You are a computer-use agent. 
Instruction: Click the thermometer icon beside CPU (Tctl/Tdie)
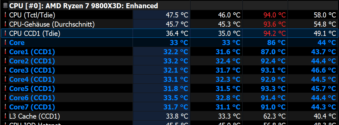[x=5, y=15]
